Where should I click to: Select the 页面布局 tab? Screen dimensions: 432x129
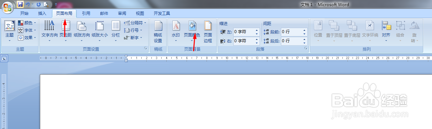click(x=64, y=14)
